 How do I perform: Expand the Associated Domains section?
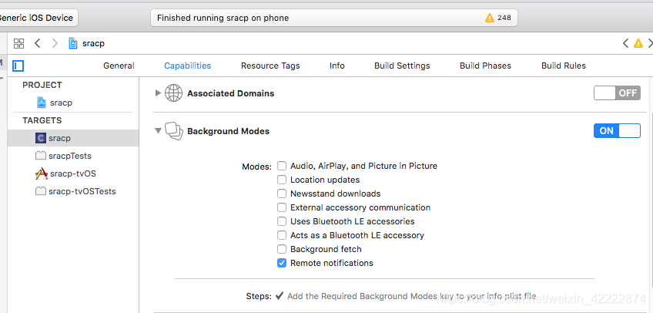point(158,93)
